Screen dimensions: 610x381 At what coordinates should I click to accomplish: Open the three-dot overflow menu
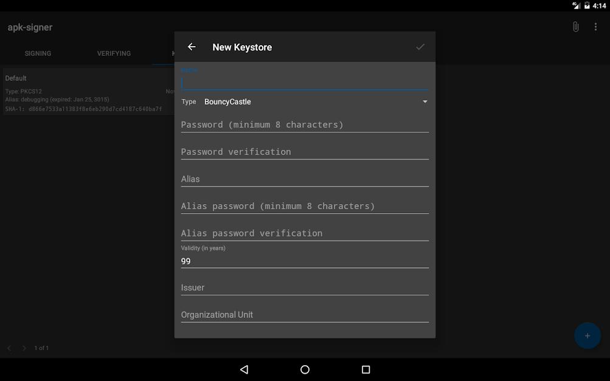(595, 27)
